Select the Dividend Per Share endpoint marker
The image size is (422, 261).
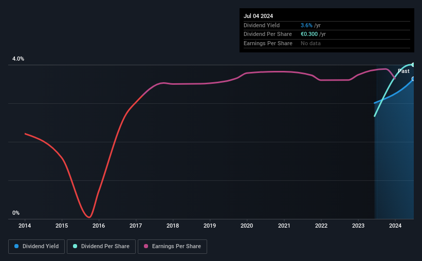[413, 65]
